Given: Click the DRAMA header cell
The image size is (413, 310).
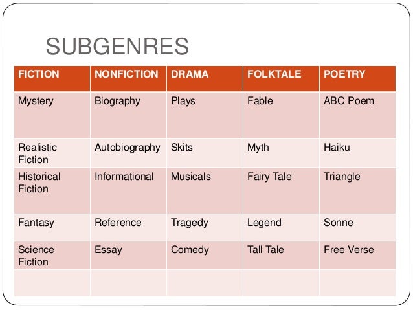Looking at the screenshot, I should pyautogui.click(x=190, y=74).
